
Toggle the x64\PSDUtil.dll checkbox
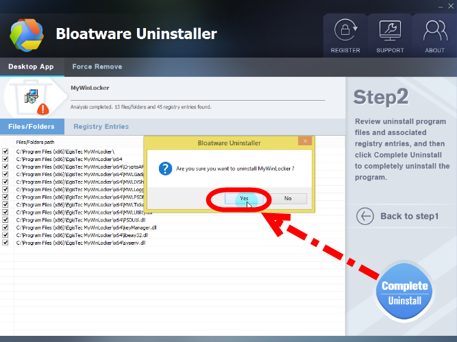pos(5,219)
